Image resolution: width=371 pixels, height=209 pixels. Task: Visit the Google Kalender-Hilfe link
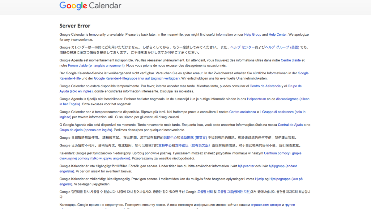click(184, 76)
